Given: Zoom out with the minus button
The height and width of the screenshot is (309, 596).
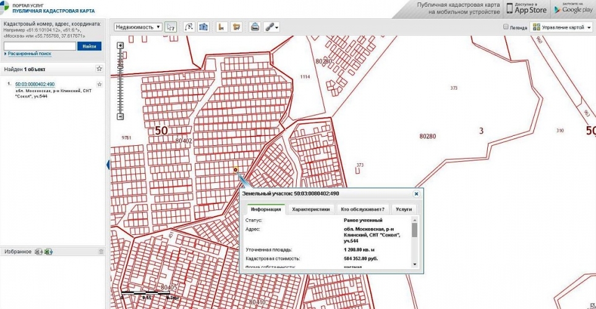Looking at the screenshot, I should pos(120,116).
